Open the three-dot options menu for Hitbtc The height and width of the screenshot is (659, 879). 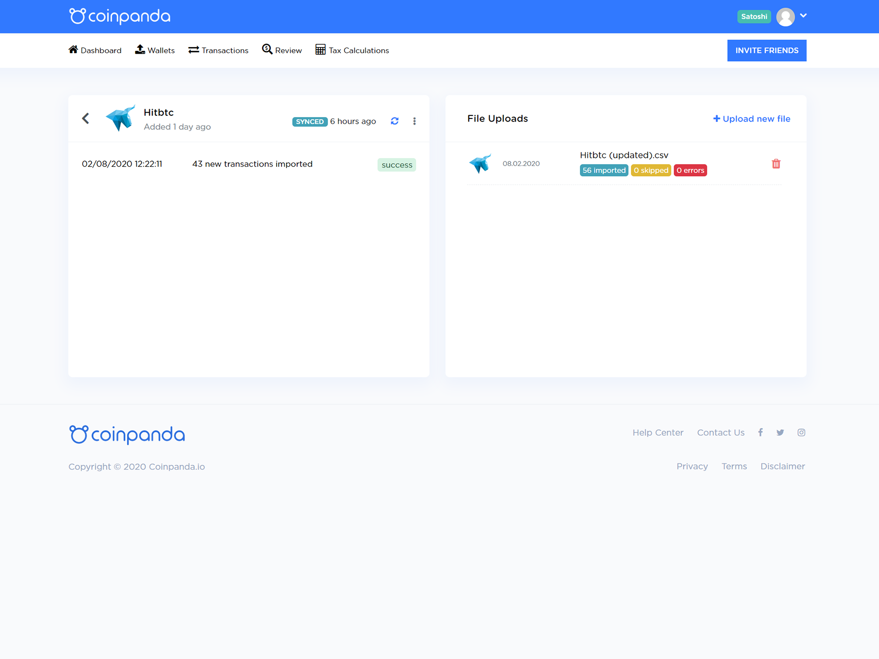(414, 121)
